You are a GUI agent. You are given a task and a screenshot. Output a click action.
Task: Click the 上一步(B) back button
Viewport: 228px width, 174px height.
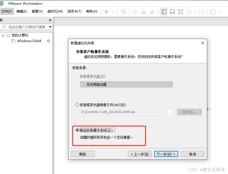point(140,154)
